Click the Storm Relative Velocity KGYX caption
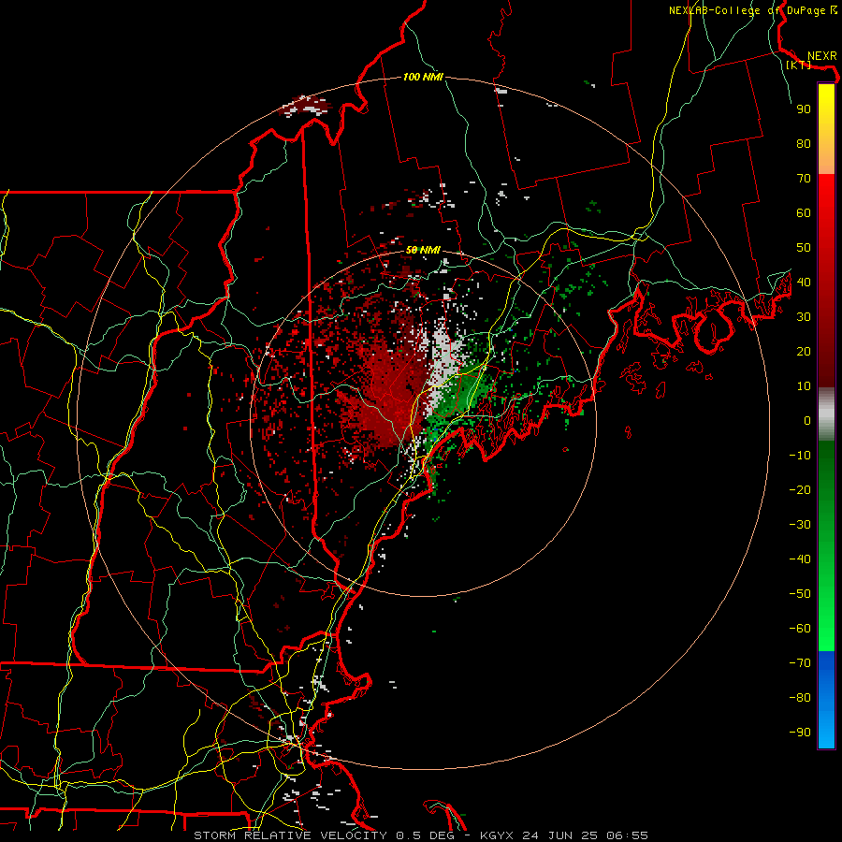Screen dimensions: 842x842 (x=420, y=835)
